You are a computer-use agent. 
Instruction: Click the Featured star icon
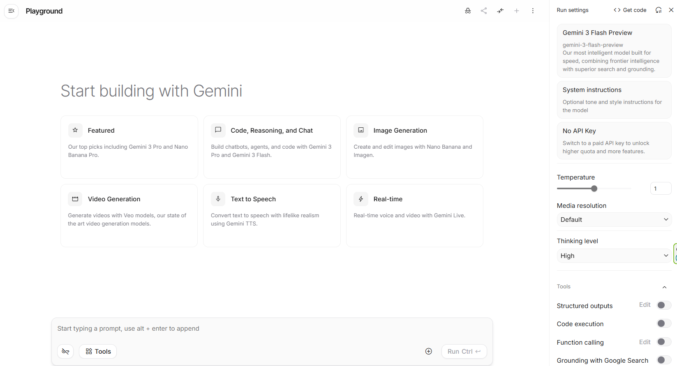coord(75,130)
